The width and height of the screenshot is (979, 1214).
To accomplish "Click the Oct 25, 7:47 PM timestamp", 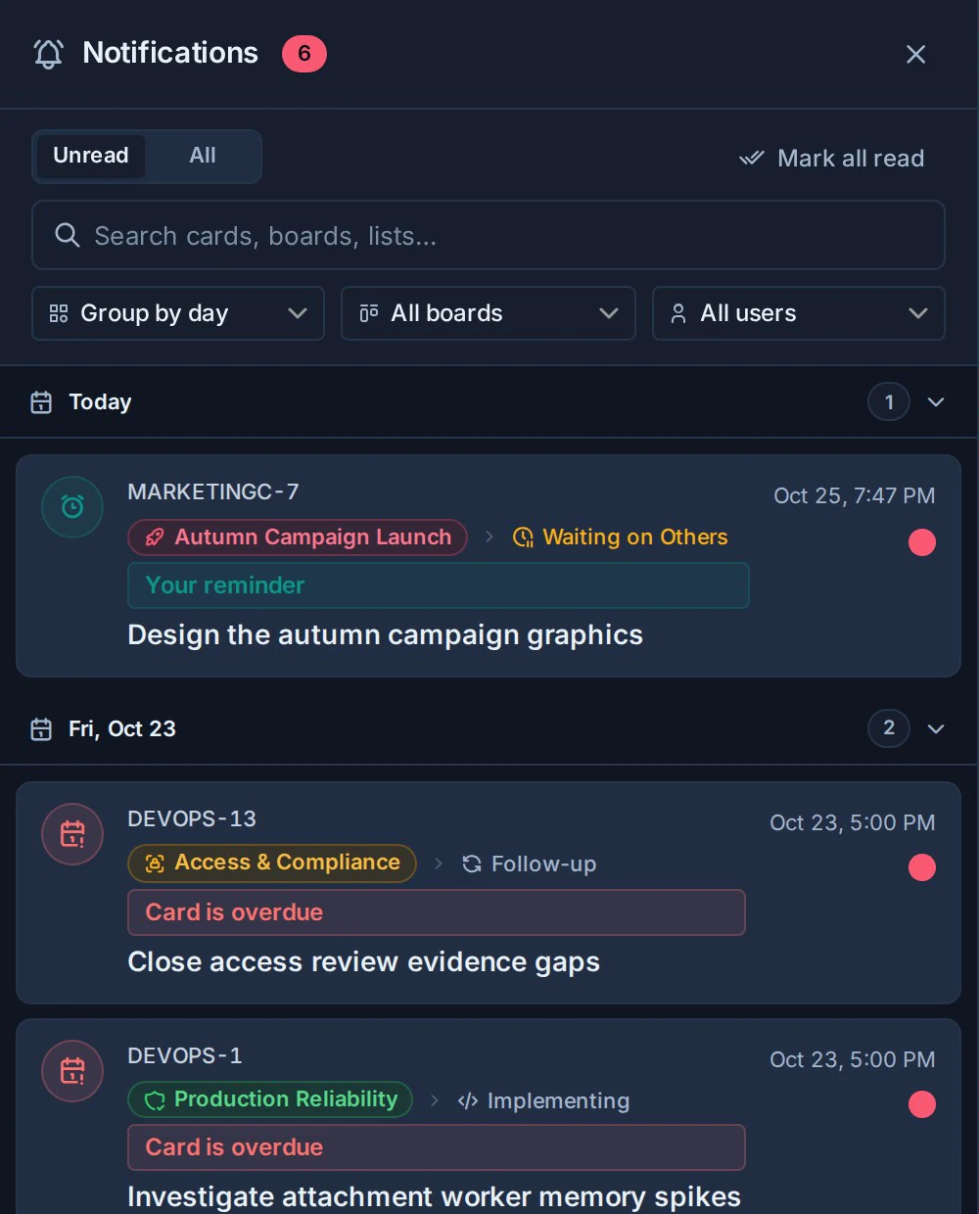I will click(x=854, y=495).
